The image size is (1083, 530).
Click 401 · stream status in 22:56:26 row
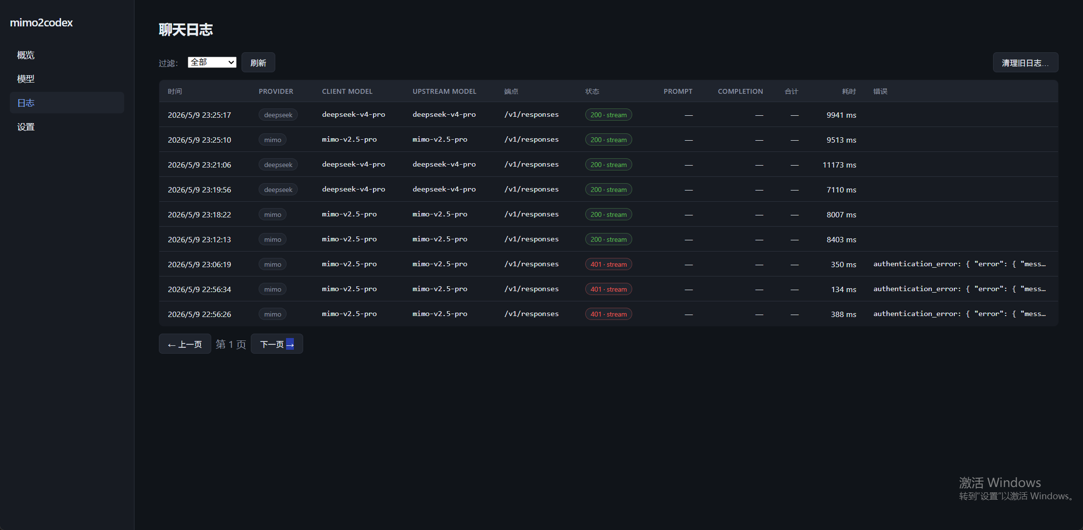click(x=609, y=314)
